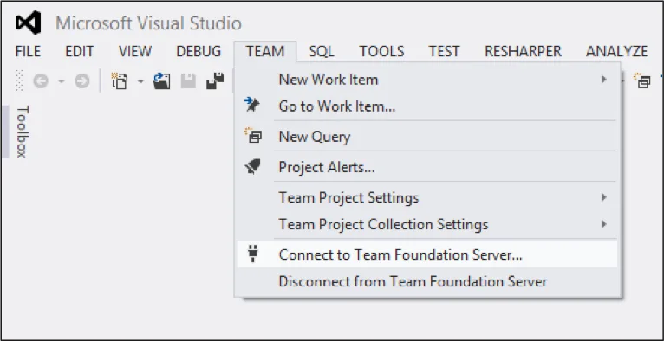Click the Navigate Backward arrow button
This screenshot has width=664, height=341.
pos(41,80)
